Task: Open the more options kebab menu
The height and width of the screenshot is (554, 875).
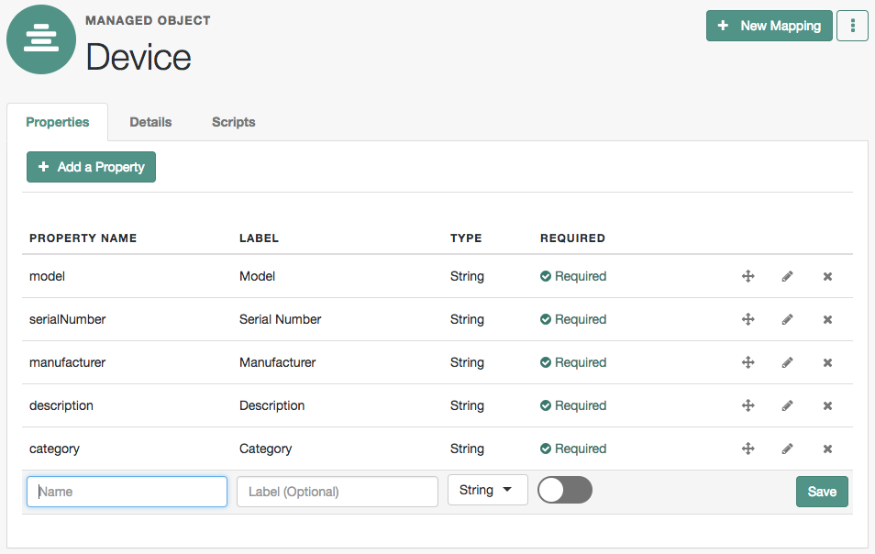Action: pyautogui.click(x=852, y=26)
